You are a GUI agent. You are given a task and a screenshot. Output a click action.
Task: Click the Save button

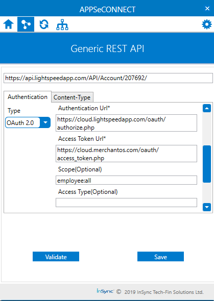pyautogui.click(x=160, y=257)
